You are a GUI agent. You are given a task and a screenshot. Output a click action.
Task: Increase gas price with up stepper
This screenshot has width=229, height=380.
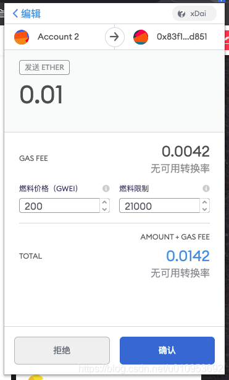tap(104, 202)
